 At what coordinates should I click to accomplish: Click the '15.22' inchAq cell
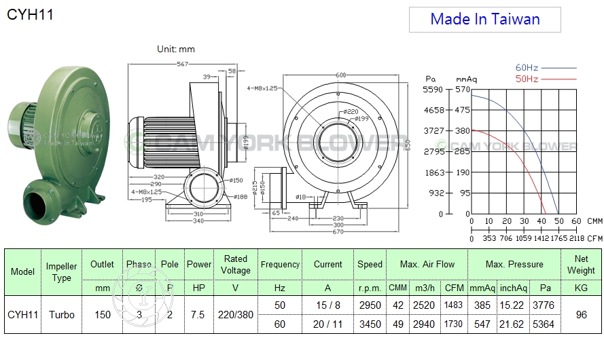(x=512, y=305)
